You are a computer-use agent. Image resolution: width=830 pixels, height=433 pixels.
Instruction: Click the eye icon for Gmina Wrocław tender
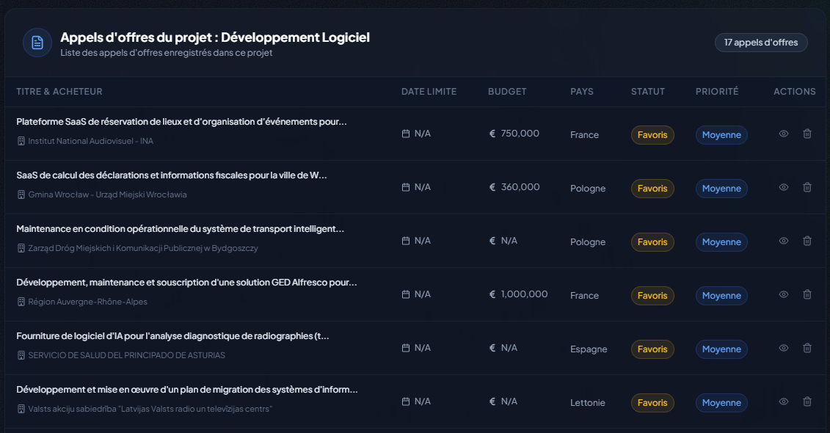click(x=784, y=188)
